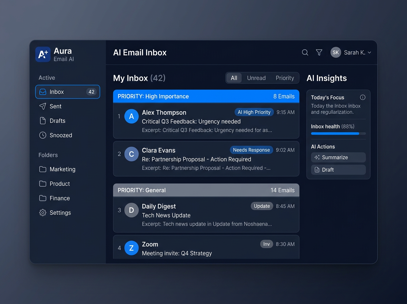Image resolution: width=407 pixels, height=304 pixels.
Task: Click Clara Evans's C avatar
Action: tap(132, 154)
